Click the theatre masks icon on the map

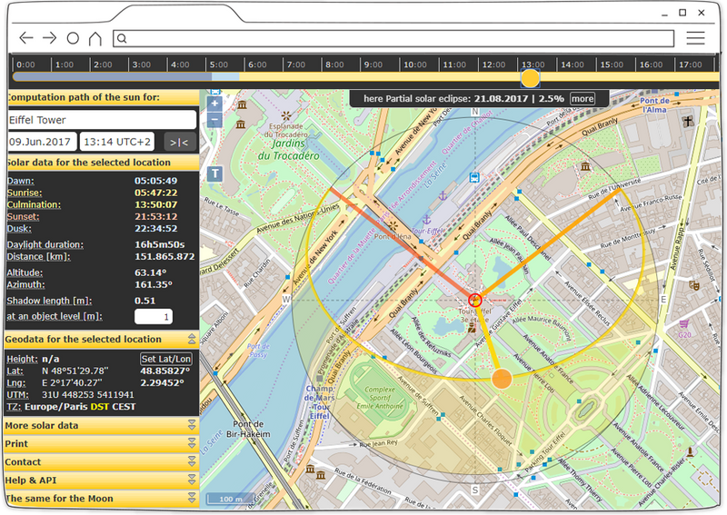pos(694,285)
